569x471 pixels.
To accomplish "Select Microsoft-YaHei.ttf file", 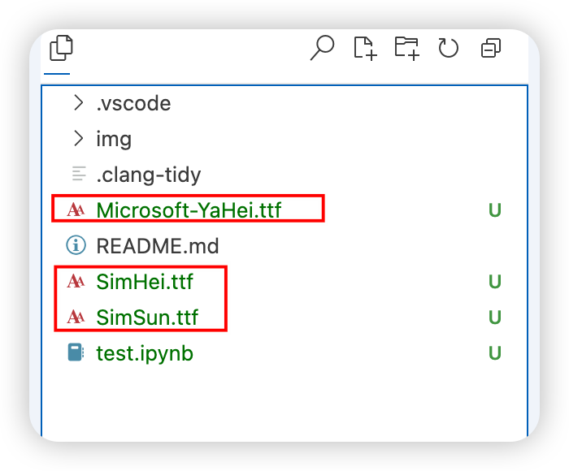I will (189, 210).
